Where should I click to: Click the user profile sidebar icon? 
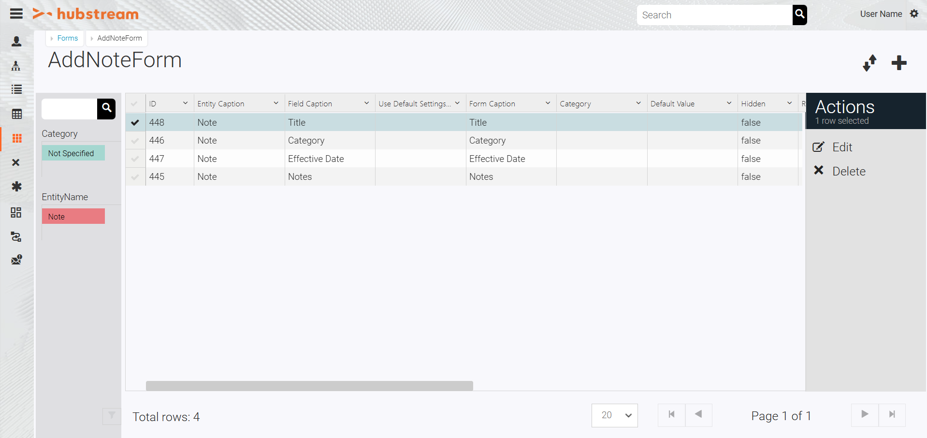tap(16, 42)
